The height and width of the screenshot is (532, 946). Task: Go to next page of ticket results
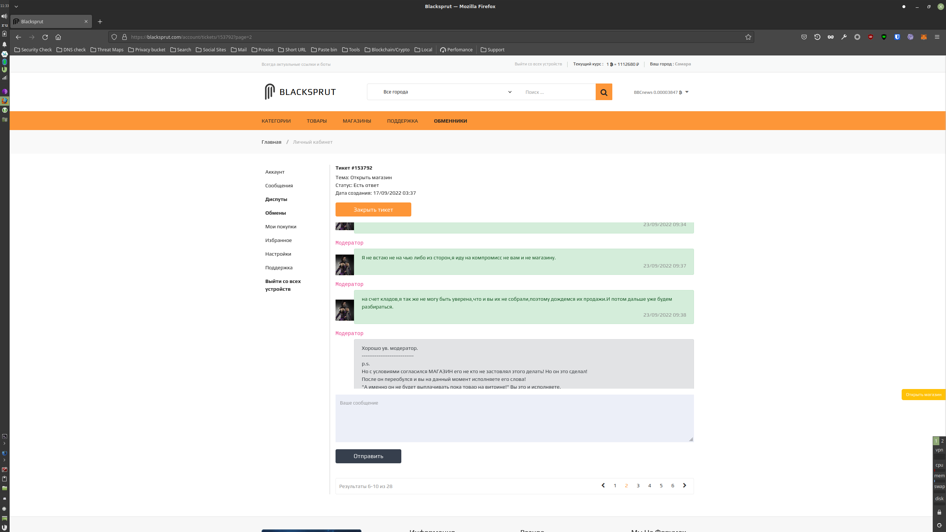coord(684,485)
